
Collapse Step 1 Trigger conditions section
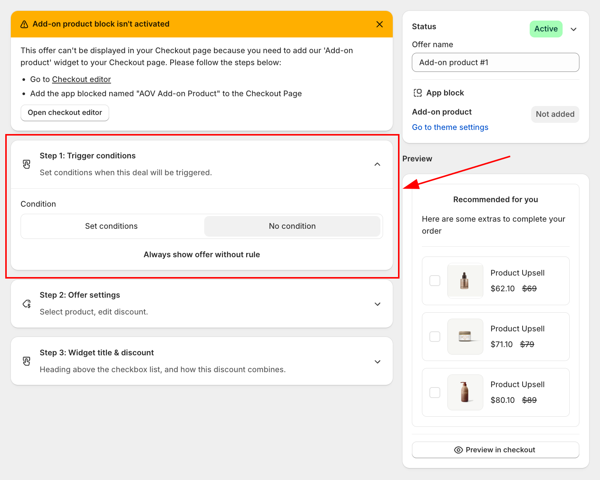pyautogui.click(x=377, y=164)
